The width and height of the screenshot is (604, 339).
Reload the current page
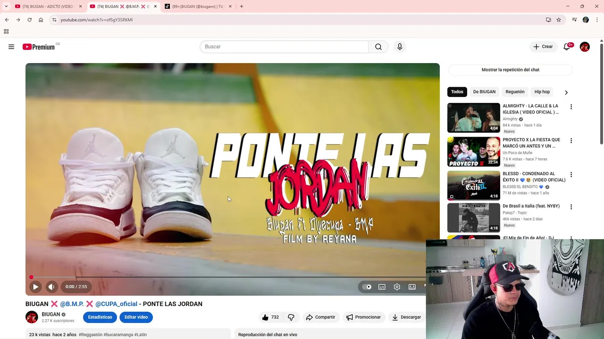pos(29,20)
